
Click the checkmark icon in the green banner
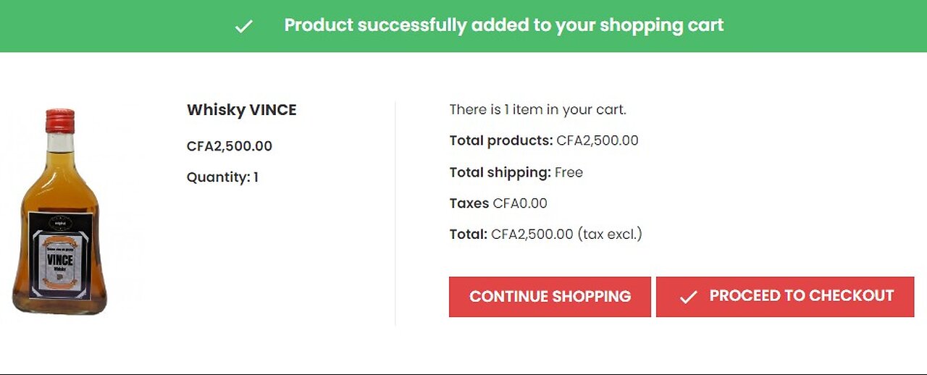244,26
